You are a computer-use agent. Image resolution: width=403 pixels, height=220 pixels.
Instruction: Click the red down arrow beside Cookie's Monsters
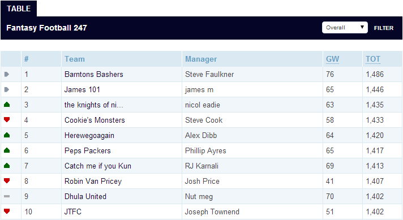tap(7, 120)
